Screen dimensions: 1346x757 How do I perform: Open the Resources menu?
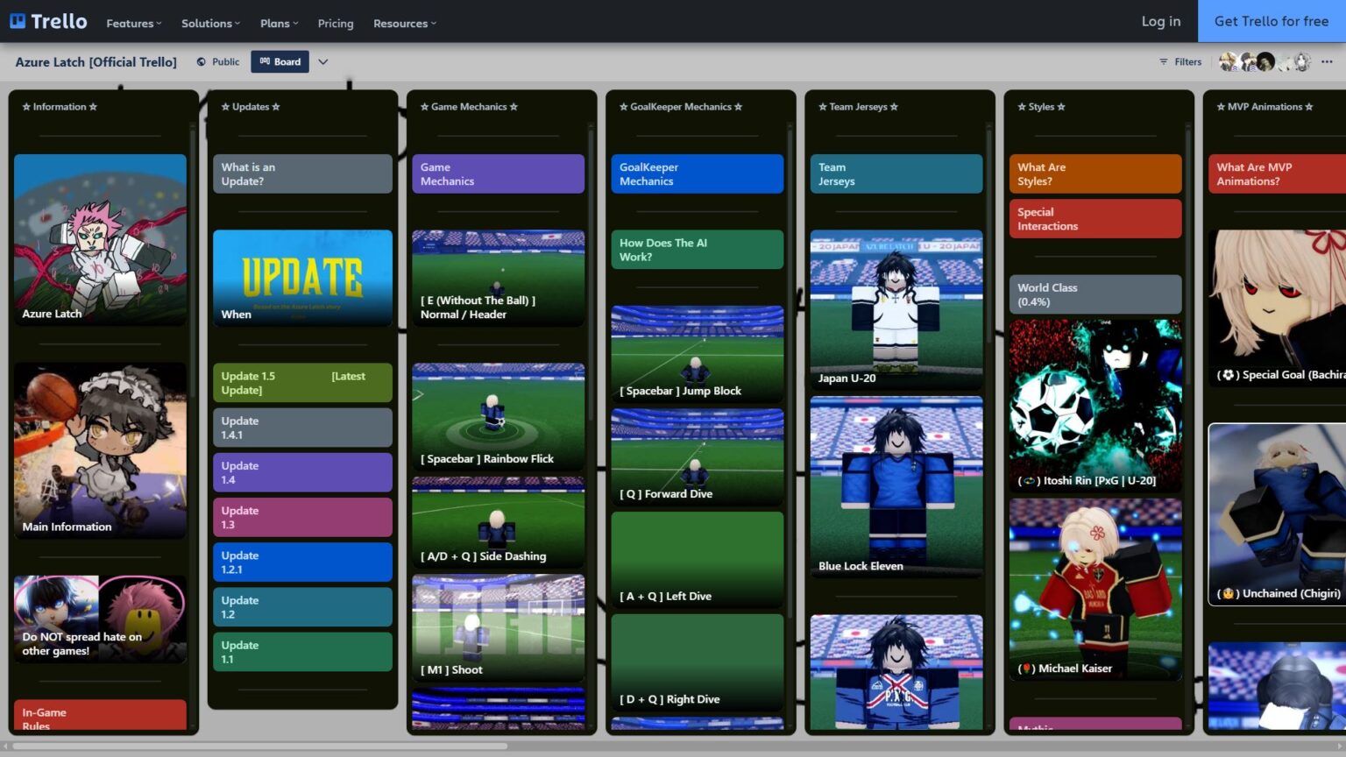click(x=403, y=24)
